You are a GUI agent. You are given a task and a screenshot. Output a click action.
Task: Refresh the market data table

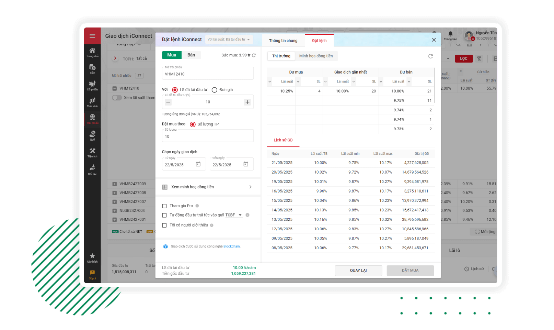(x=430, y=56)
